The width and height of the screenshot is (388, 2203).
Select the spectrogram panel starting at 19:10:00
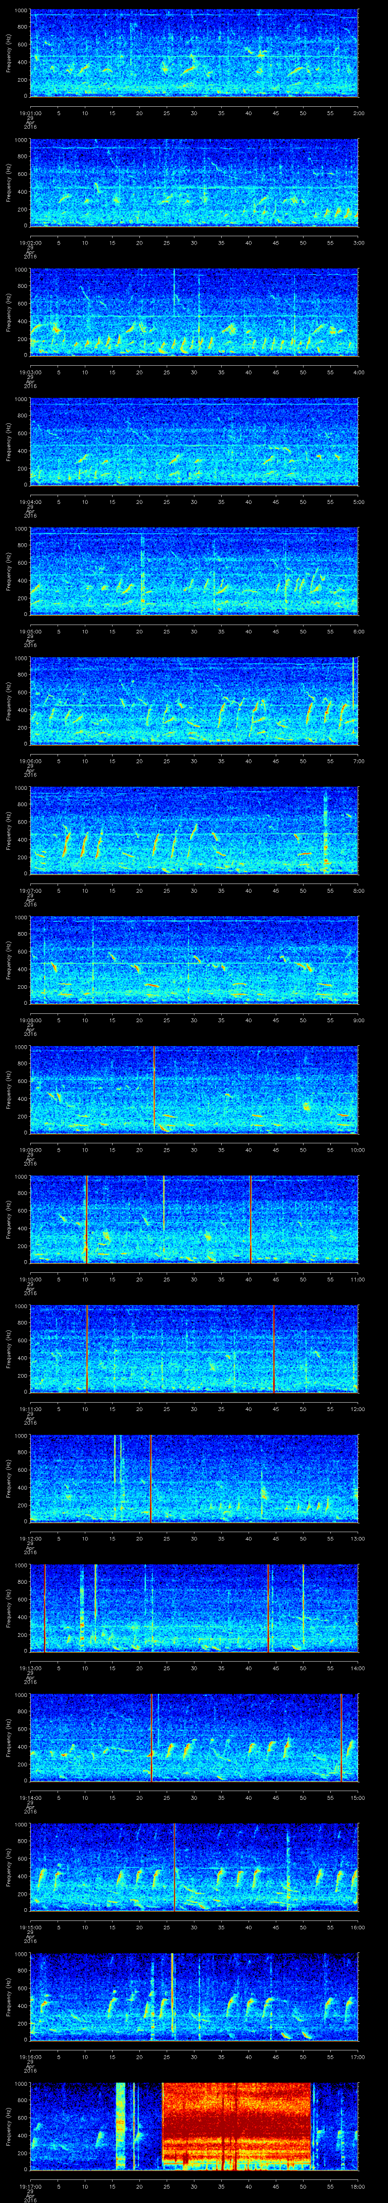pyautogui.click(x=194, y=1219)
